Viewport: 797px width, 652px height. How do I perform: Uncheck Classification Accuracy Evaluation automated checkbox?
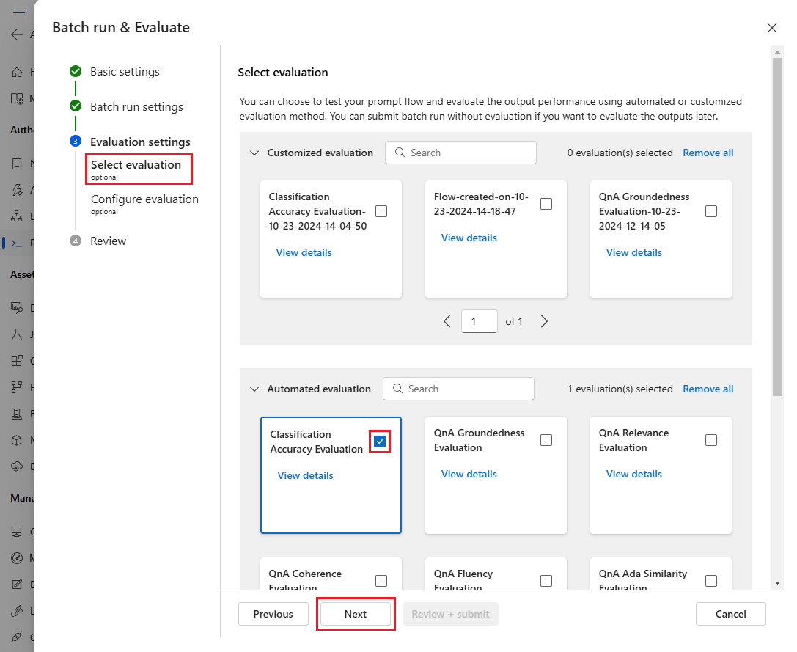(x=380, y=442)
